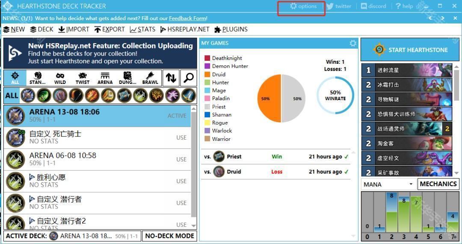Screen dimensions: 462x244
Task: Open the IMPORT menu
Action: click(x=74, y=29)
